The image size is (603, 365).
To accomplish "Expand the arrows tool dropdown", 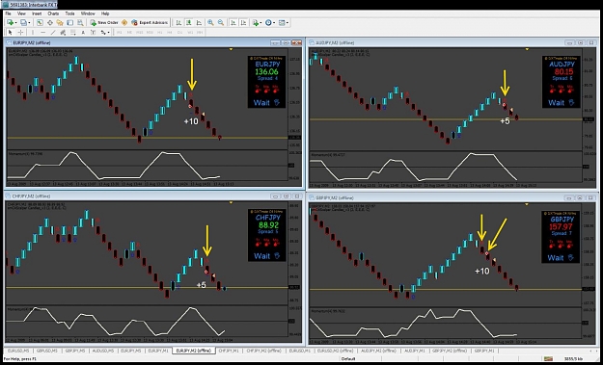I will point(108,33).
